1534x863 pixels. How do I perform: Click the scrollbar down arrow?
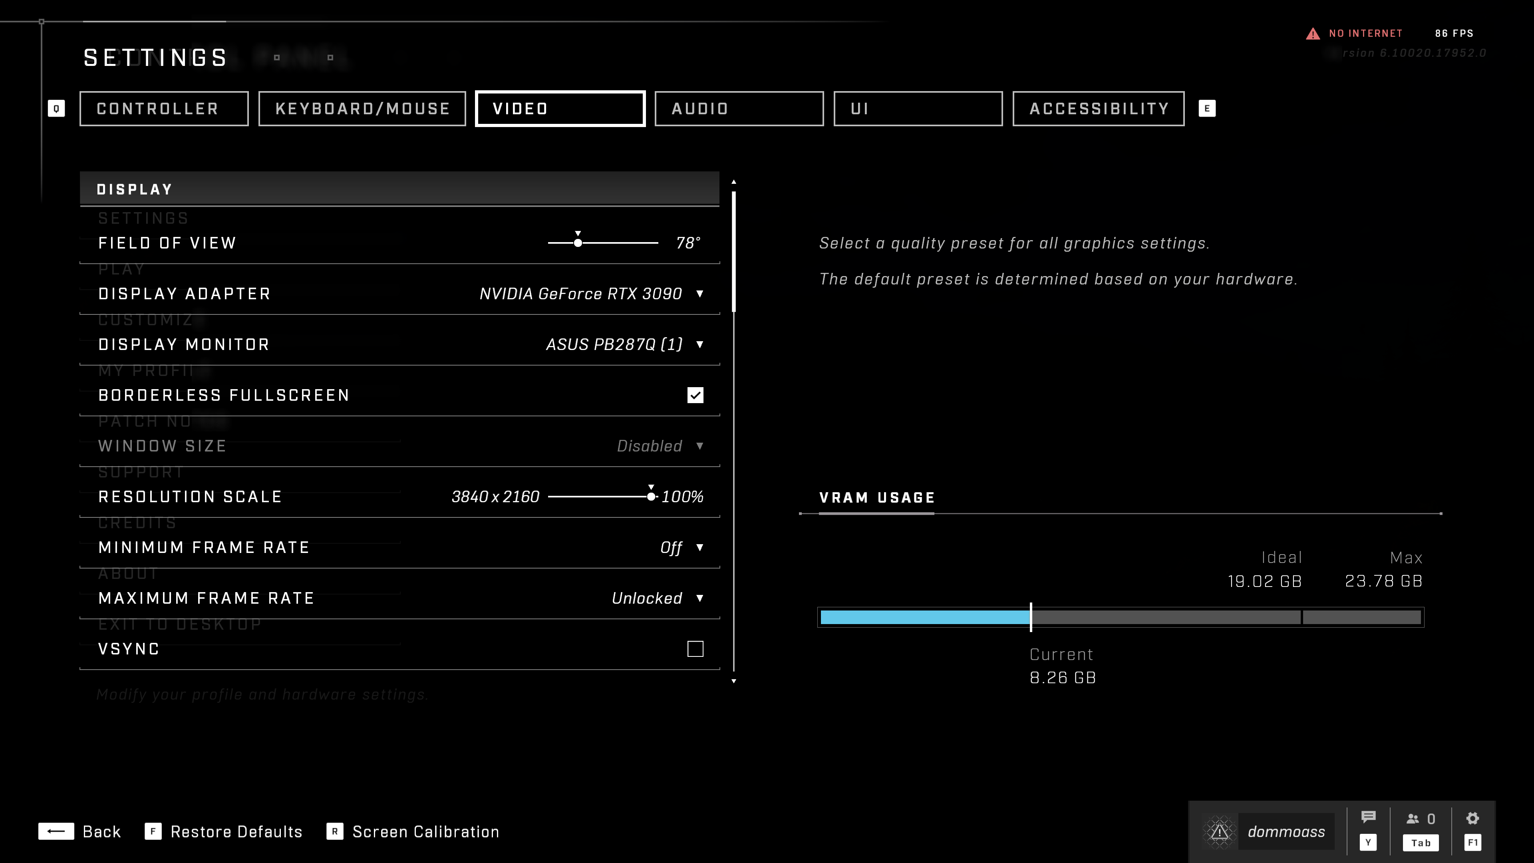click(x=734, y=681)
